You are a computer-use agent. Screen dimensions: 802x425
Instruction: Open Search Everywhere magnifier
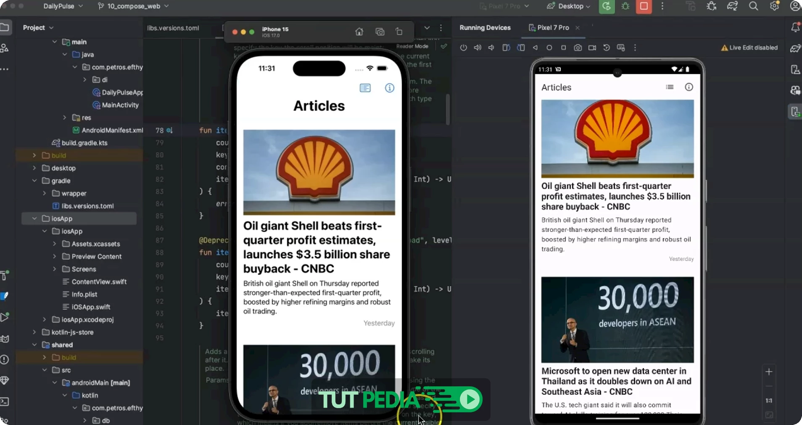754,6
